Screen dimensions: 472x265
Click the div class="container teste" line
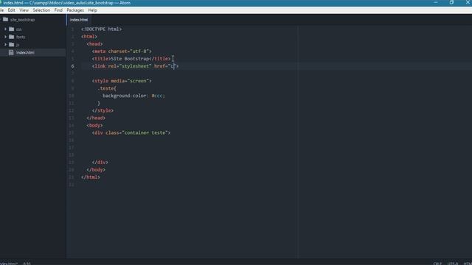131,132
